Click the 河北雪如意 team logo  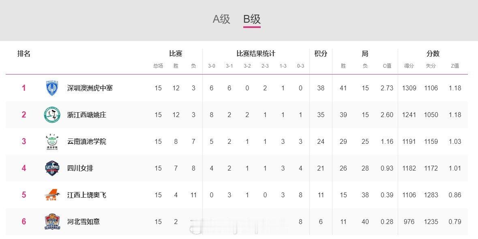click(52, 222)
